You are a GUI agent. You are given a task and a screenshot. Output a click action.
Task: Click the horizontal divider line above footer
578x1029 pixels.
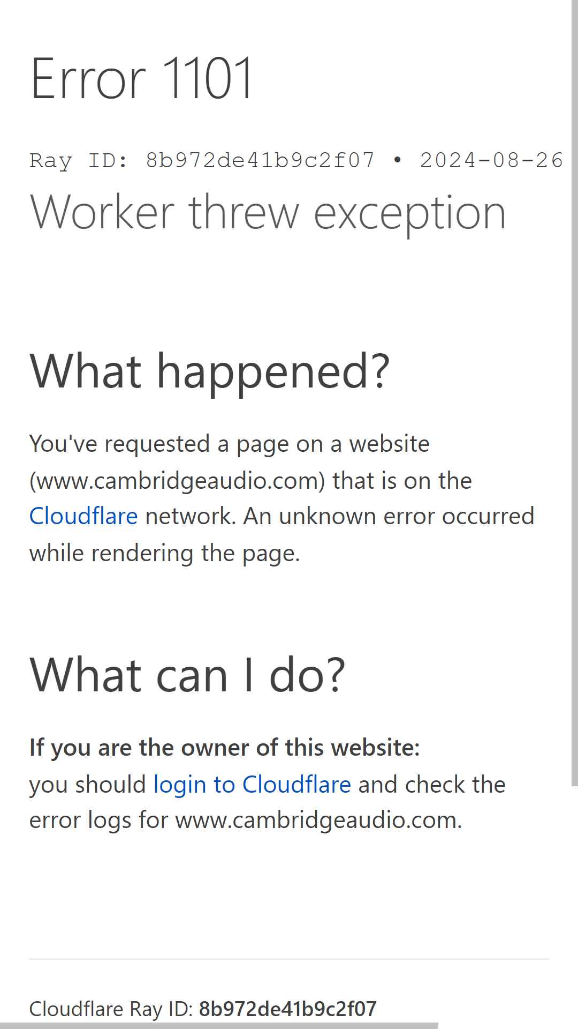pos(289,959)
